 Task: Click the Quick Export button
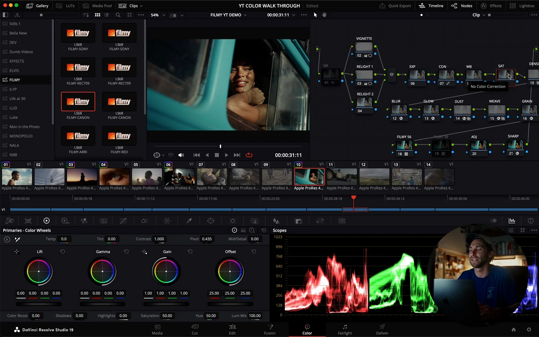[x=395, y=6]
